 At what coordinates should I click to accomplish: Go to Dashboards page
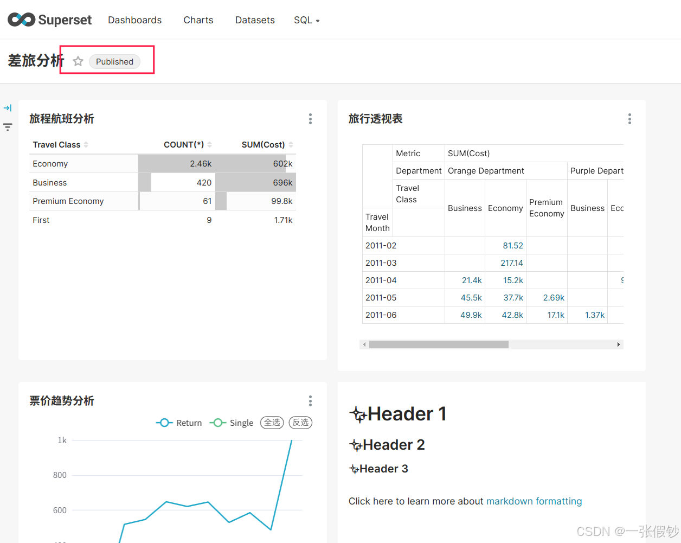(x=134, y=20)
